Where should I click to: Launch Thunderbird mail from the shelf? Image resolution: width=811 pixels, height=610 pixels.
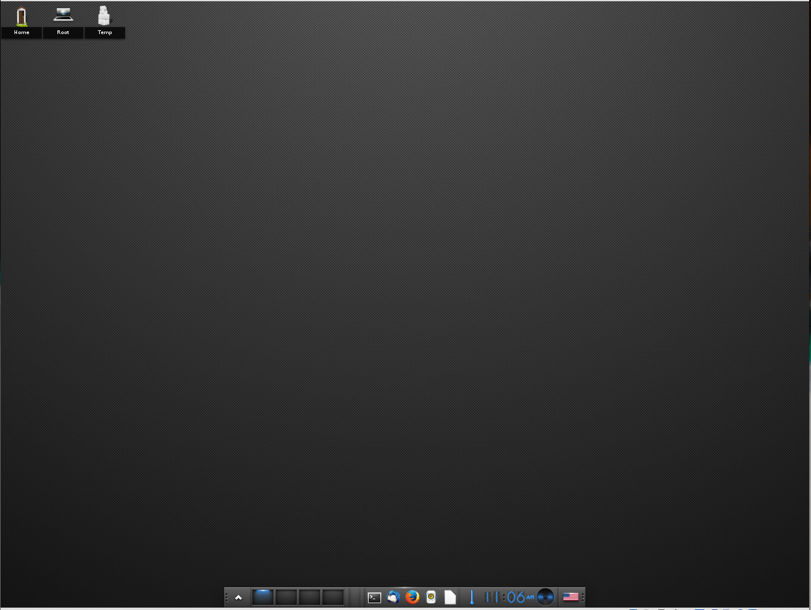[x=393, y=597]
